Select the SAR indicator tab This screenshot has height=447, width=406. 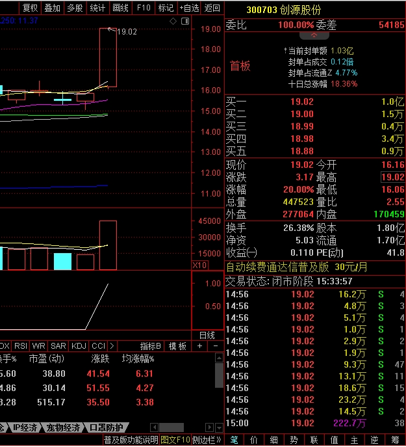click(x=58, y=346)
